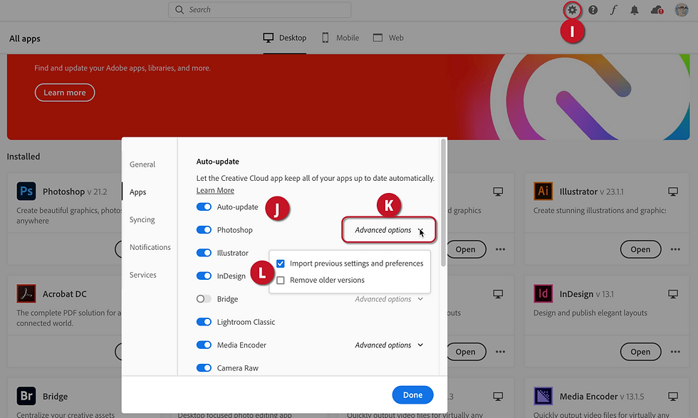698x418 pixels.
Task: Switch to the Desktop tab
Action: click(284, 38)
